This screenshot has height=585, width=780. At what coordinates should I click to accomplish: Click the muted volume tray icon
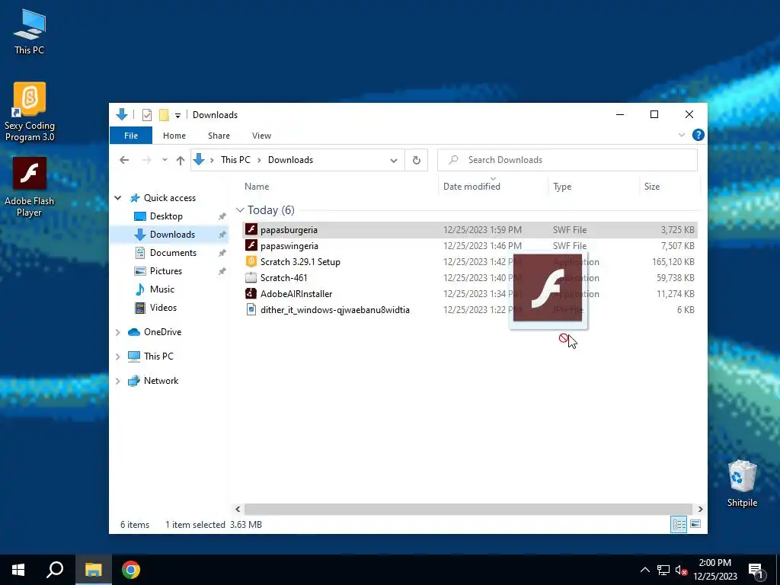681,570
